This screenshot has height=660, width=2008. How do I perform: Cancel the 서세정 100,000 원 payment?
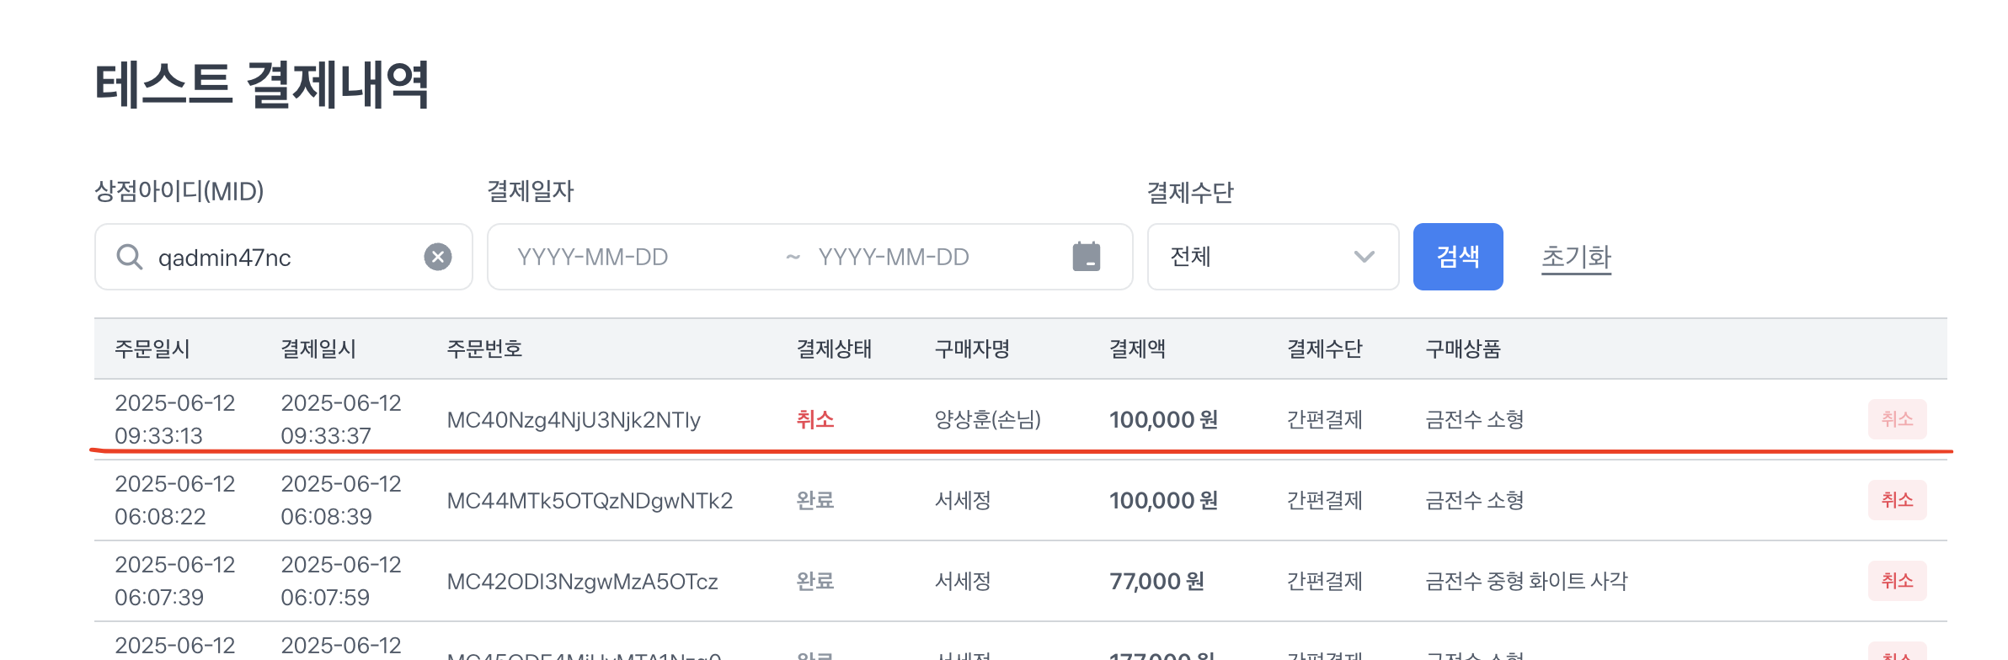[x=1897, y=500]
